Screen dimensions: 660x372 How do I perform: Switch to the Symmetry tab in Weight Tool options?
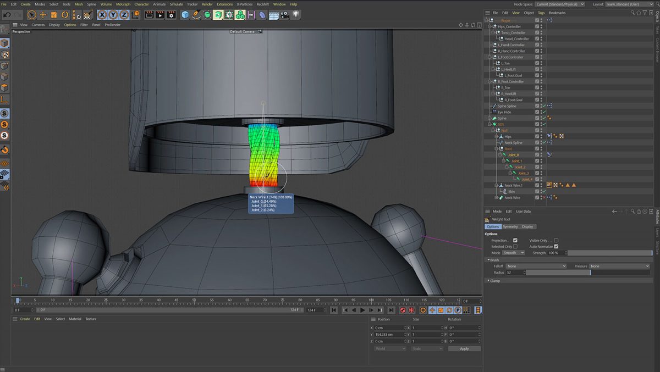coord(510,226)
